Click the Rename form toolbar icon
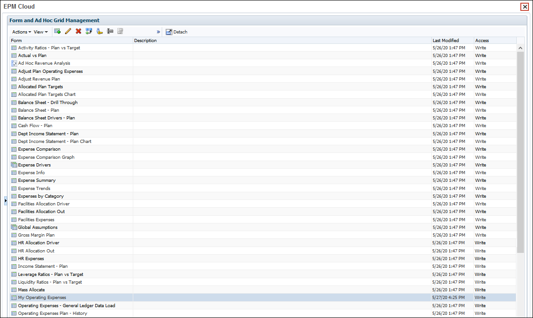533x318 pixels. tap(110, 31)
